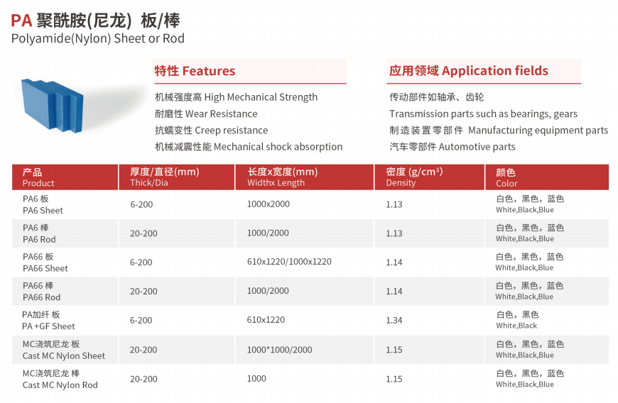Viewport: 618px width, 403px height.
Task: Click the blue nylon sheet product image
Action: 53,106
